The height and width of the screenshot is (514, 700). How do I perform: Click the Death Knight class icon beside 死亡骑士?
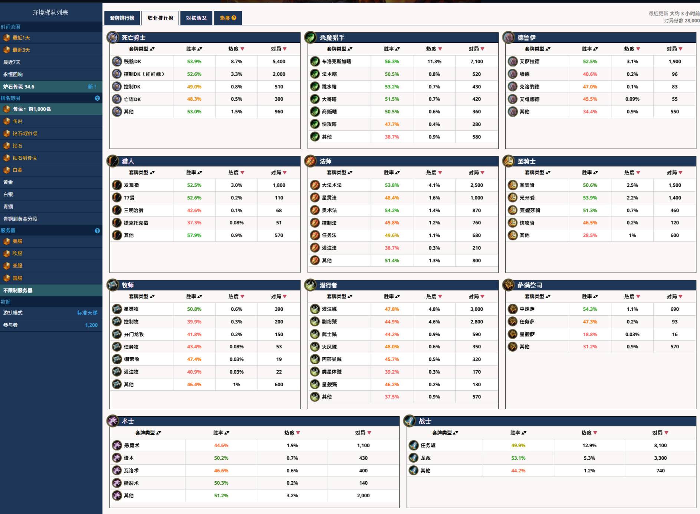112,38
